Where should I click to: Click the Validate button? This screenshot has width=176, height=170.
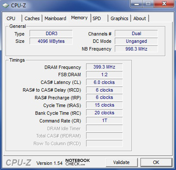(x=122, y=162)
